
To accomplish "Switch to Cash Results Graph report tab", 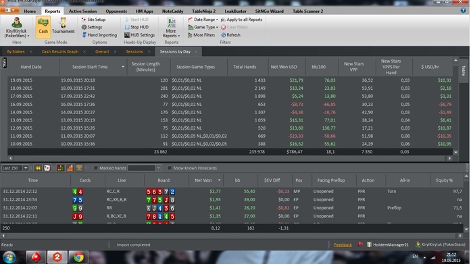I will [59, 51].
